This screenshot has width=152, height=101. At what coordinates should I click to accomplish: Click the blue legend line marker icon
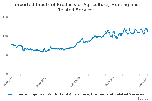click(10, 94)
